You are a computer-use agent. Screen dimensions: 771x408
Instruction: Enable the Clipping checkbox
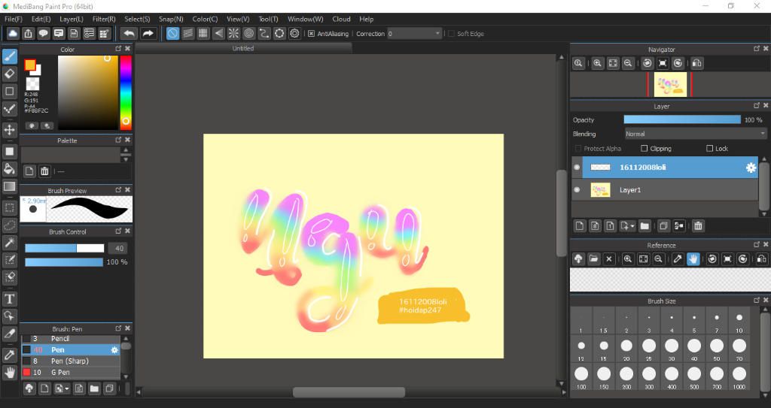(645, 148)
